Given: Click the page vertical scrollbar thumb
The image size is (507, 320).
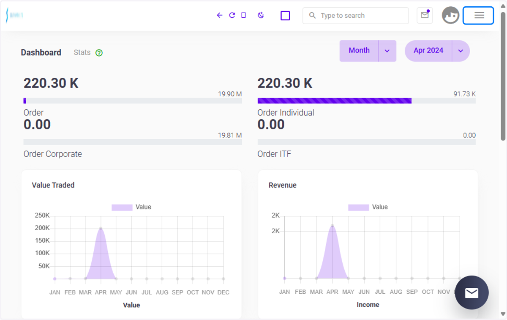Looking at the screenshot, I should click(503, 76).
